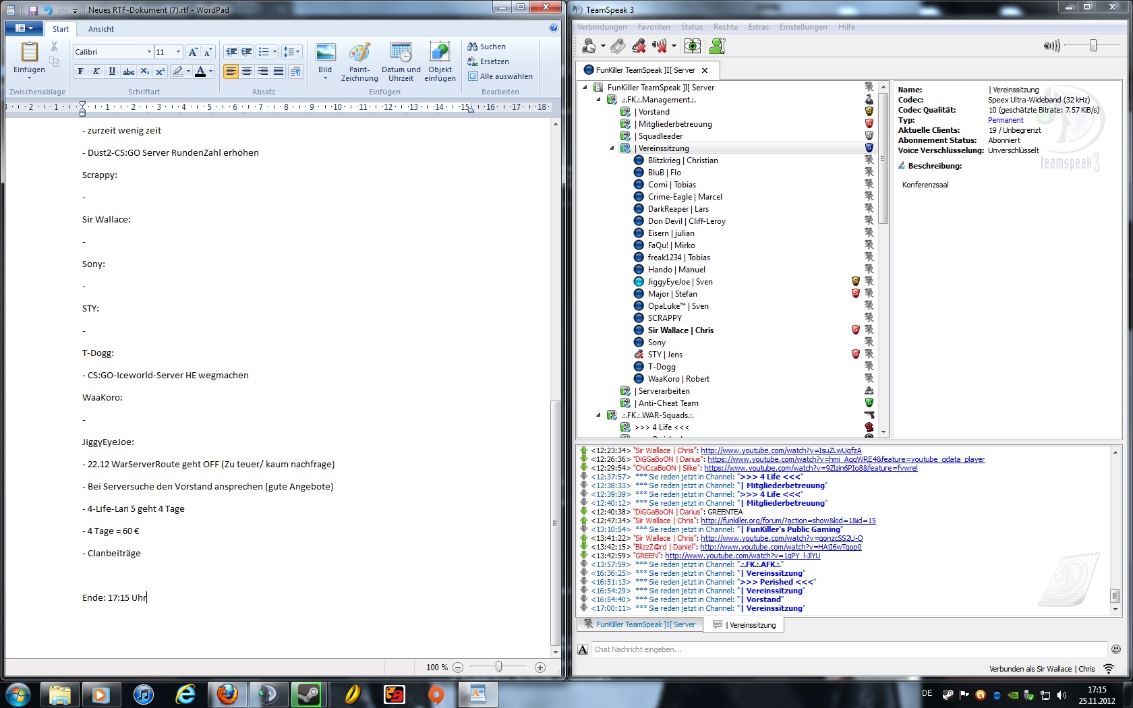Viewport: 1133px width, 708px height.
Task: Increase paragraph indent in WordPad
Action: [247, 52]
